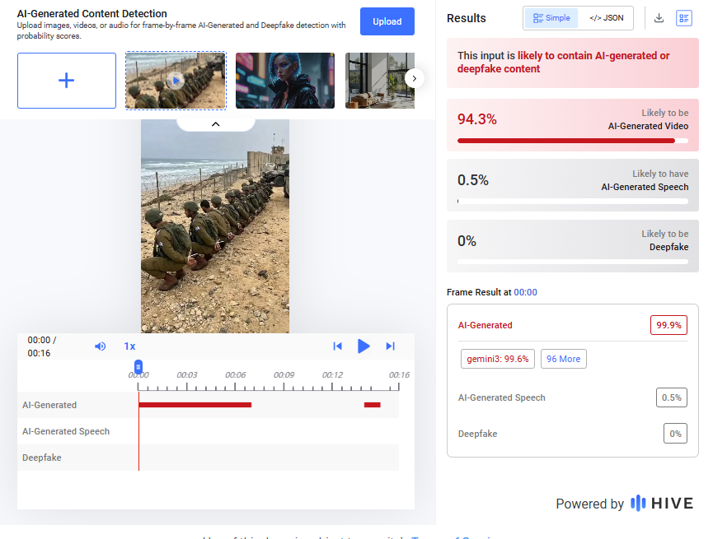Download the detection results

click(659, 17)
